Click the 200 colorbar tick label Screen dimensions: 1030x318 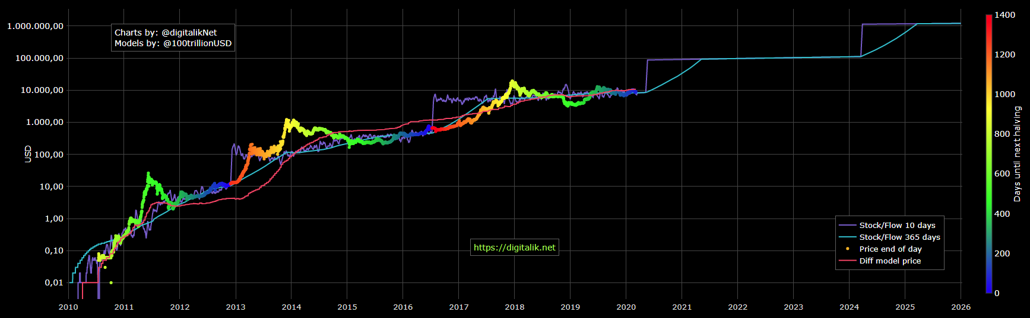[x=1002, y=253]
